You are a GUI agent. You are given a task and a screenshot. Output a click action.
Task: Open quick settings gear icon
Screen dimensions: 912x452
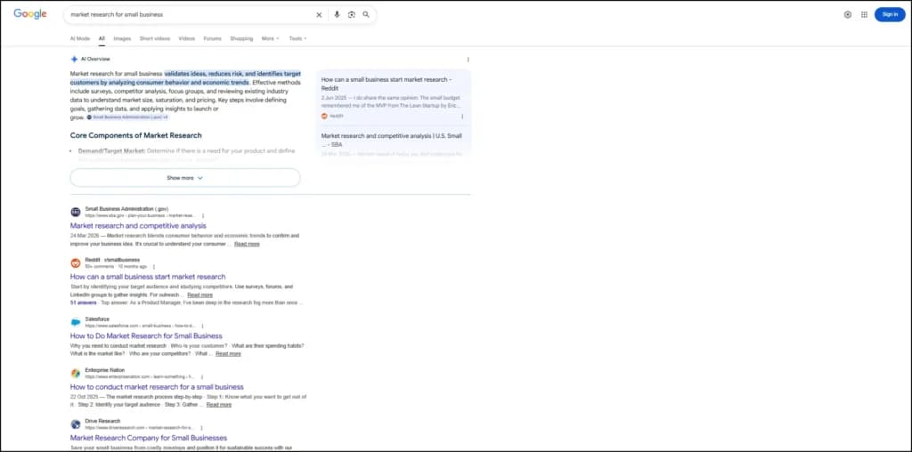tap(848, 14)
